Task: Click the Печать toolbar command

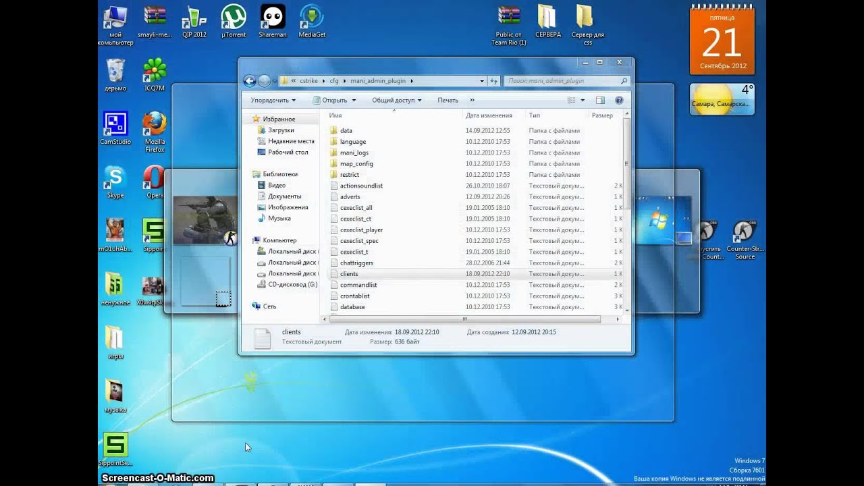Action: click(448, 100)
